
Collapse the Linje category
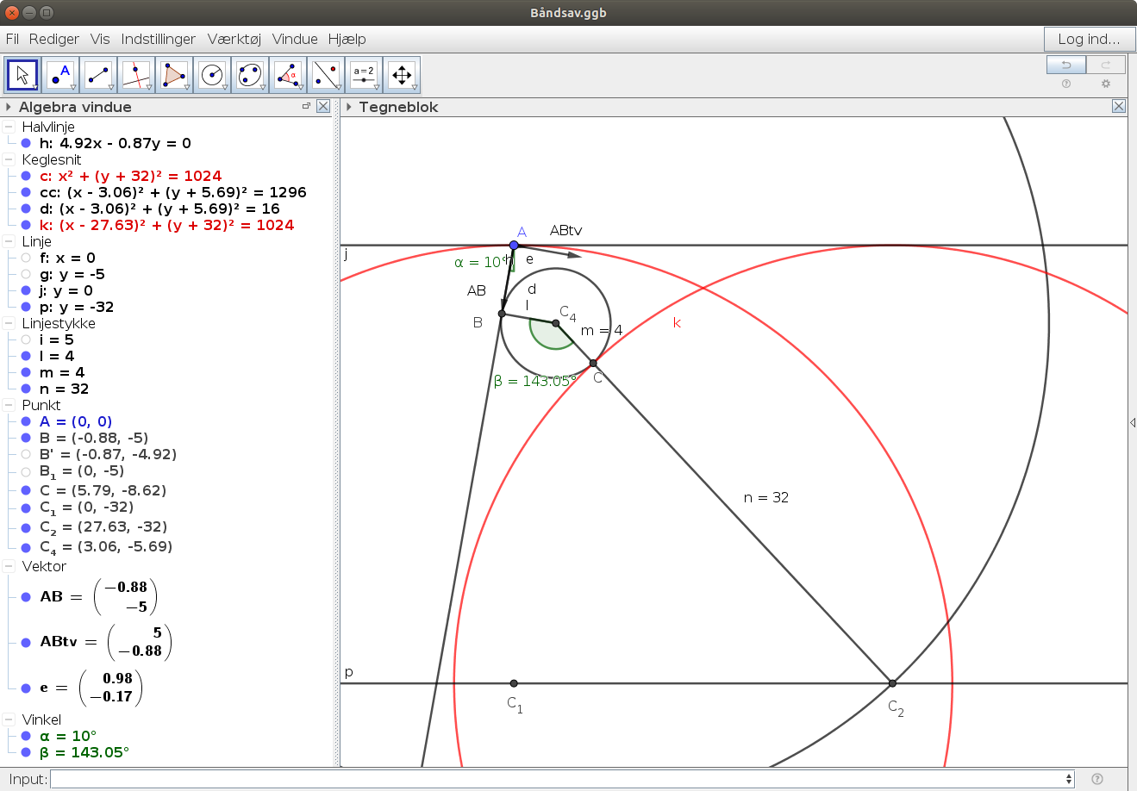(9, 241)
